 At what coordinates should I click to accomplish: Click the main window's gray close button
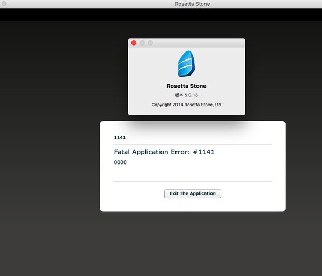4,4
